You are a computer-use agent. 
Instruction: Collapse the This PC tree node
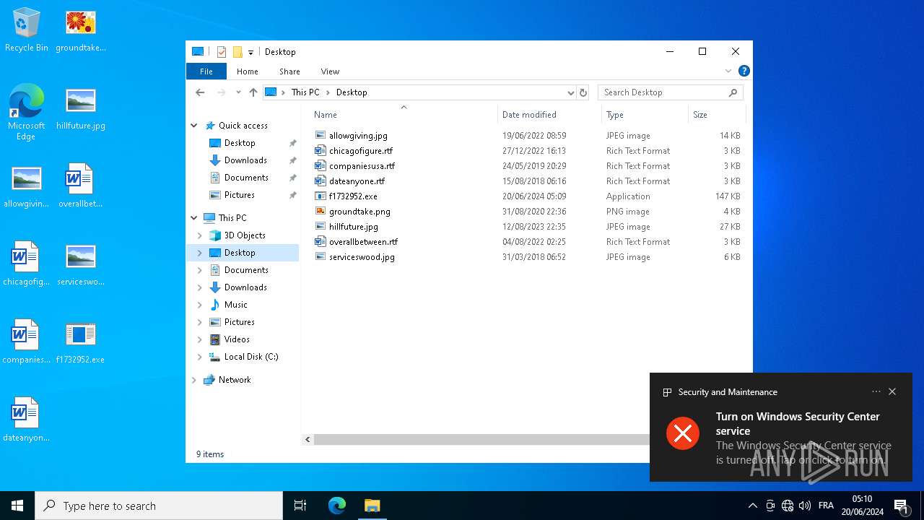click(x=193, y=218)
